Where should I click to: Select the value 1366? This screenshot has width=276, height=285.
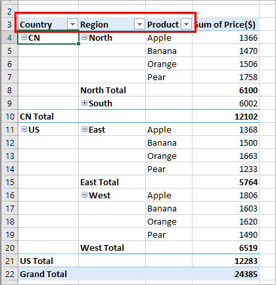[x=225, y=37]
